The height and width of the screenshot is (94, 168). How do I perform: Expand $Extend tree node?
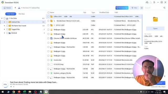pos(4,33)
